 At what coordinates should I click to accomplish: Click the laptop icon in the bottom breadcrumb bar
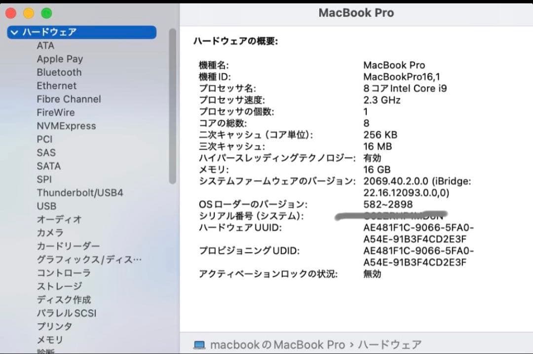point(199,344)
